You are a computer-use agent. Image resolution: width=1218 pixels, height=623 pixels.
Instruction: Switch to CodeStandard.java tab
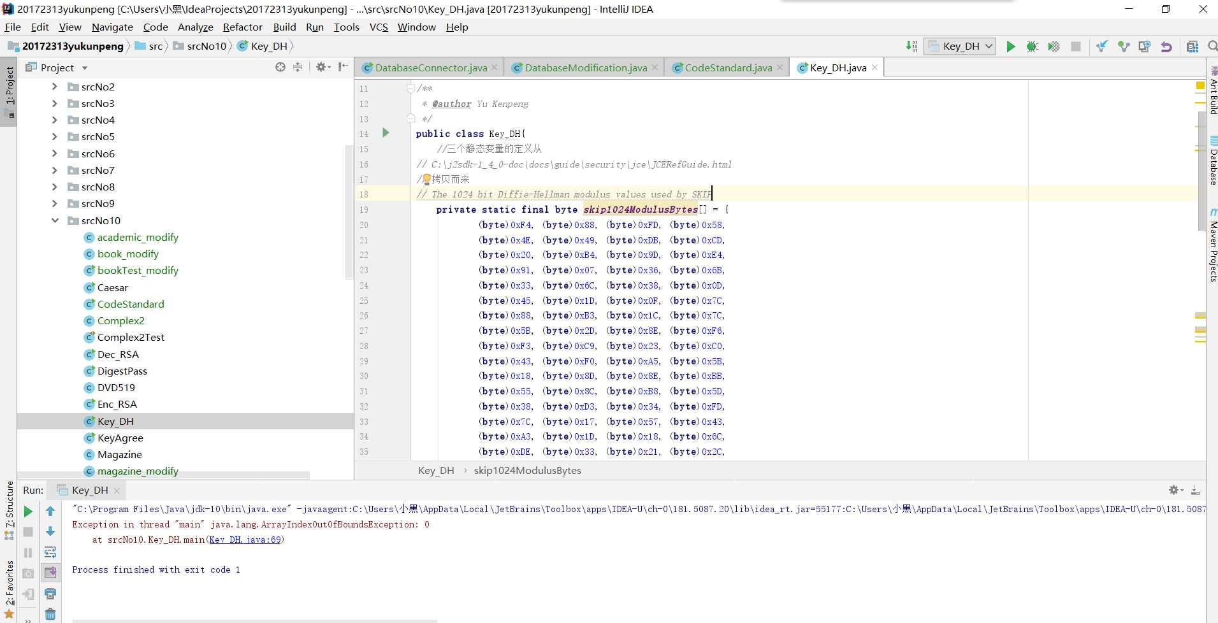point(728,68)
